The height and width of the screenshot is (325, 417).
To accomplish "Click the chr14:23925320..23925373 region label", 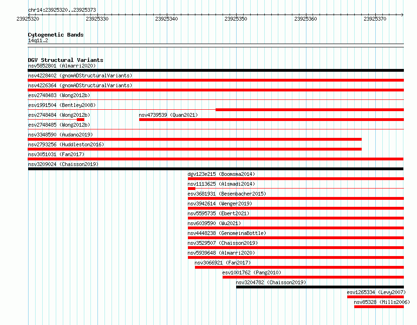I will click(x=62, y=10).
